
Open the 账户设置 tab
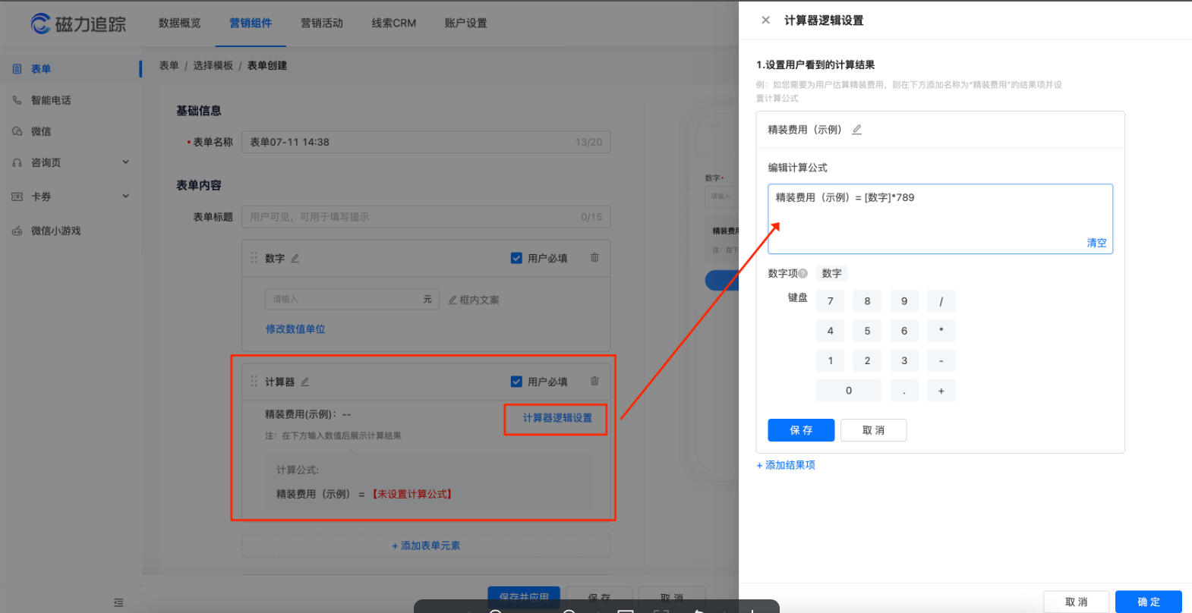(466, 24)
